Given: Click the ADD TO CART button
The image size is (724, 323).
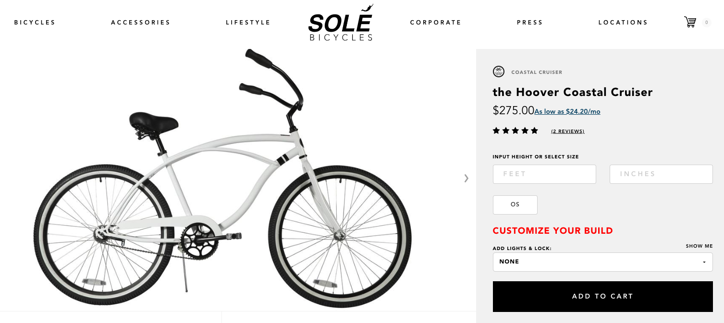Looking at the screenshot, I should click(602, 296).
